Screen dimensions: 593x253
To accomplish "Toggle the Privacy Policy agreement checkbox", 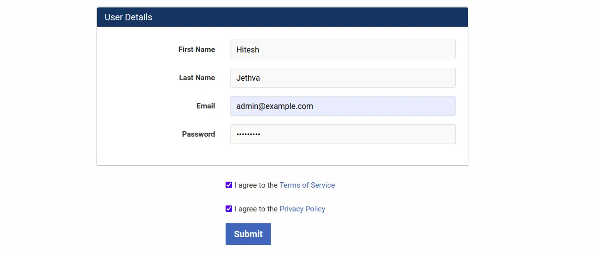I will click(229, 209).
